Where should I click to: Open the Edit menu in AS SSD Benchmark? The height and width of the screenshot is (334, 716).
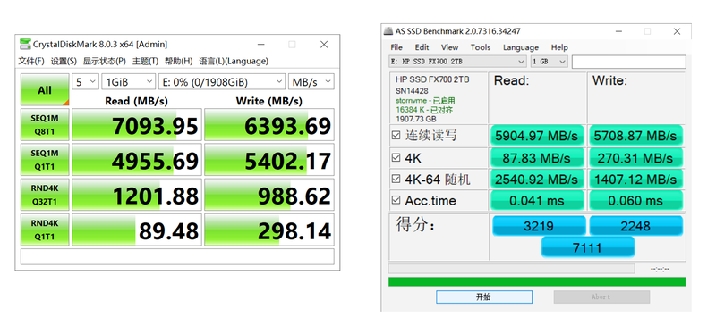(x=422, y=47)
